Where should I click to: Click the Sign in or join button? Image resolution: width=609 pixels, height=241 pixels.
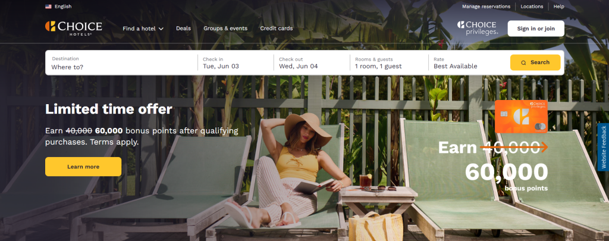pos(536,29)
